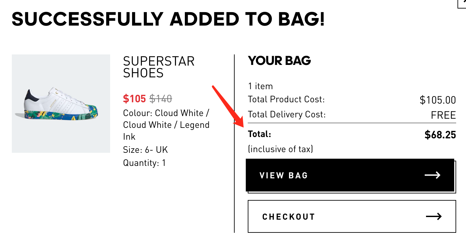Click the 1 item count text

pos(260,86)
